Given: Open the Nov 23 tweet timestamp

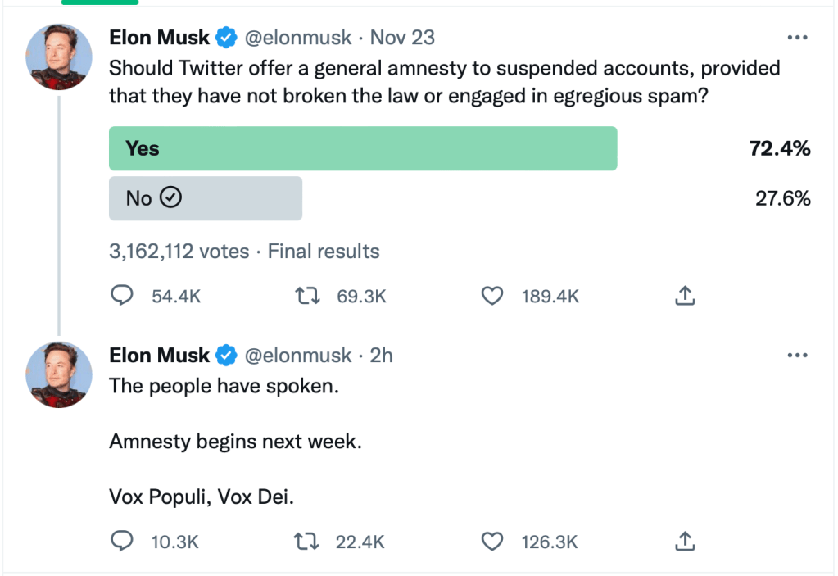Looking at the screenshot, I should (x=402, y=38).
